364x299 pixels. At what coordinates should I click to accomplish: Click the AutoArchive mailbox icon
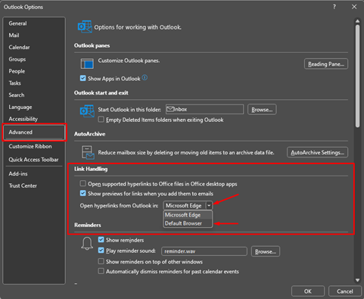(x=88, y=152)
